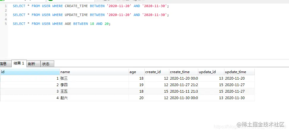Select the 结果 1 tab

(x=19, y=63)
